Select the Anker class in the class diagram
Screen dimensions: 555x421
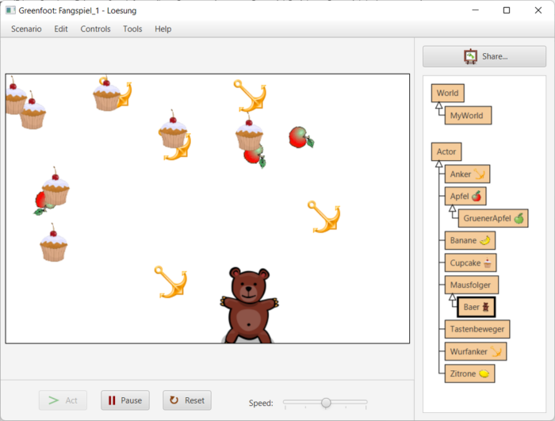coord(466,174)
